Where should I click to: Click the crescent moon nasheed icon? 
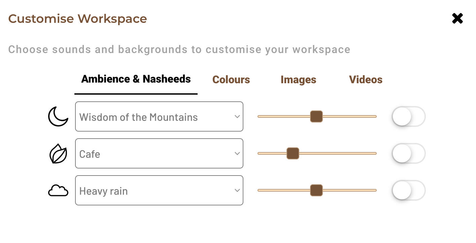(x=58, y=116)
